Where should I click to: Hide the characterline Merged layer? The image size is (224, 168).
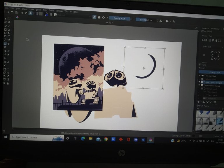point(199,85)
